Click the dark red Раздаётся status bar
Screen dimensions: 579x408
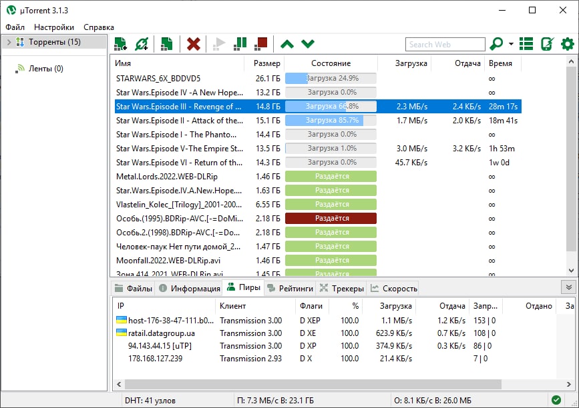(331, 218)
